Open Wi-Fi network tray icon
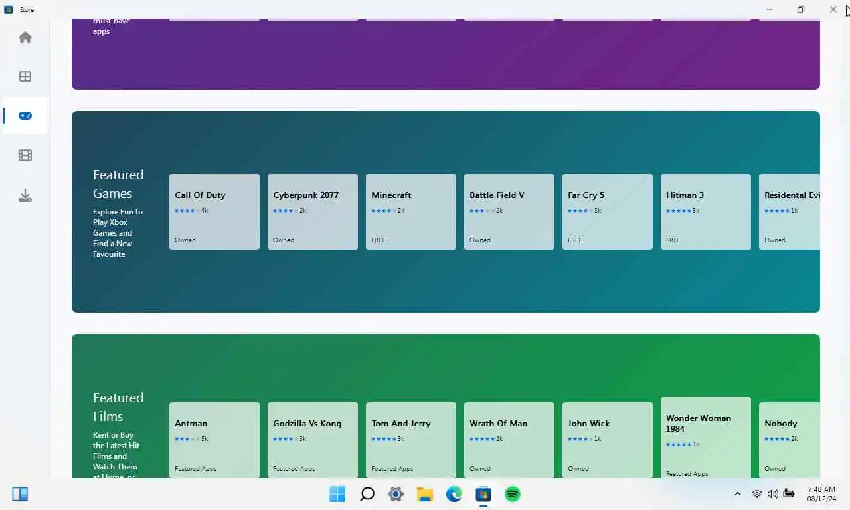The width and height of the screenshot is (850, 510). click(756, 494)
